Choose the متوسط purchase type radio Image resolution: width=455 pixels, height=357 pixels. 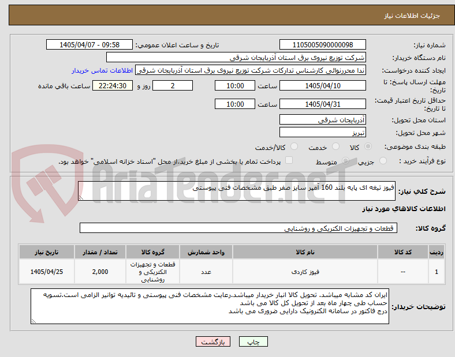coord(345,161)
